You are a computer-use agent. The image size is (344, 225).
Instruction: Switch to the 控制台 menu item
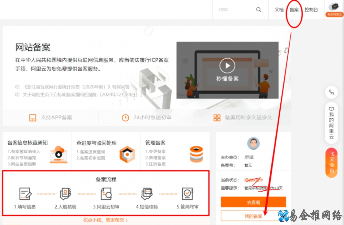311,10
